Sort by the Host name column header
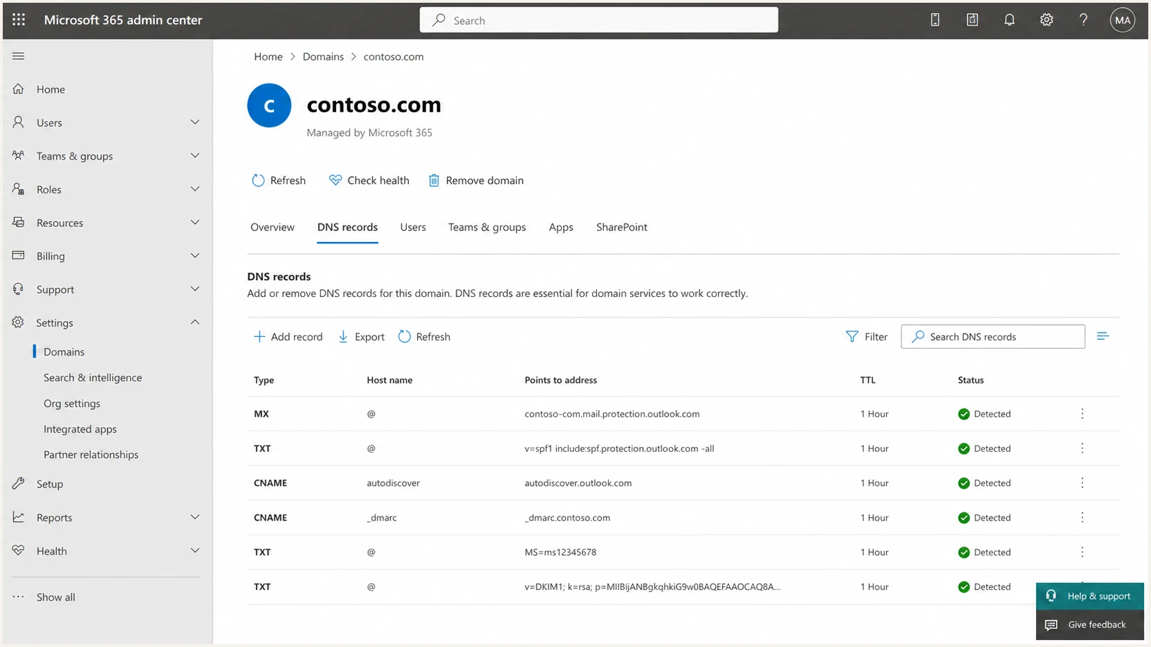This screenshot has width=1151, height=647. coord(390,380)
